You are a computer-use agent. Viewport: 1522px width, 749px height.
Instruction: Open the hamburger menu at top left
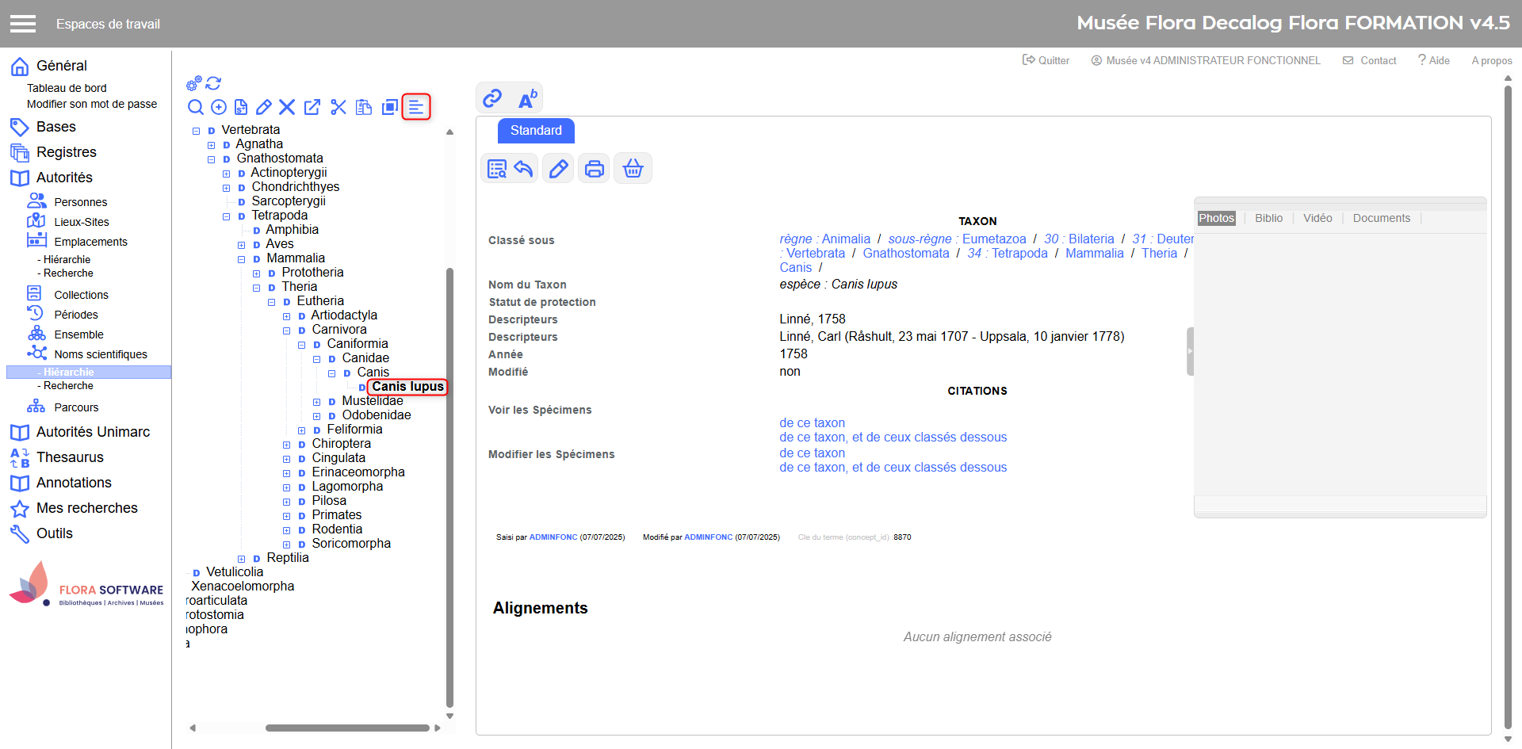(23, 24)
